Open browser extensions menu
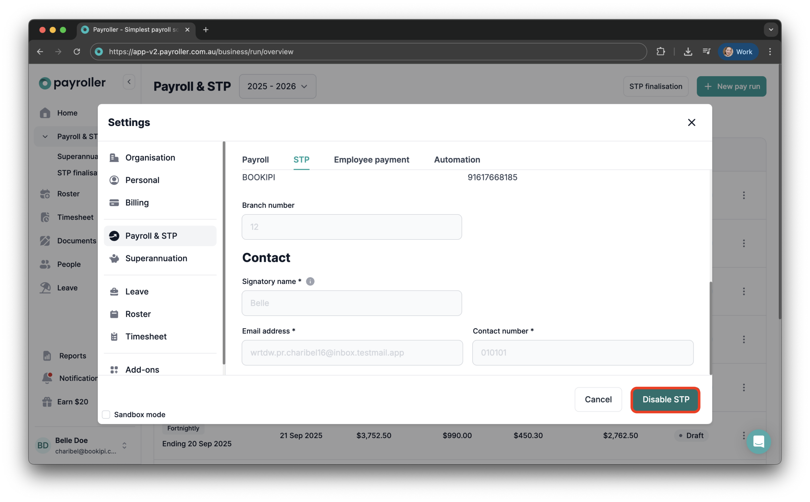This screenshot has height=502, width=810. [x=661, y=52]
